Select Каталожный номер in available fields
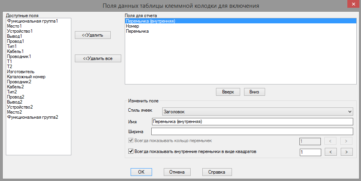Image resolution: width=361 pixels, height=181 pixels. (x=39, y=77)
